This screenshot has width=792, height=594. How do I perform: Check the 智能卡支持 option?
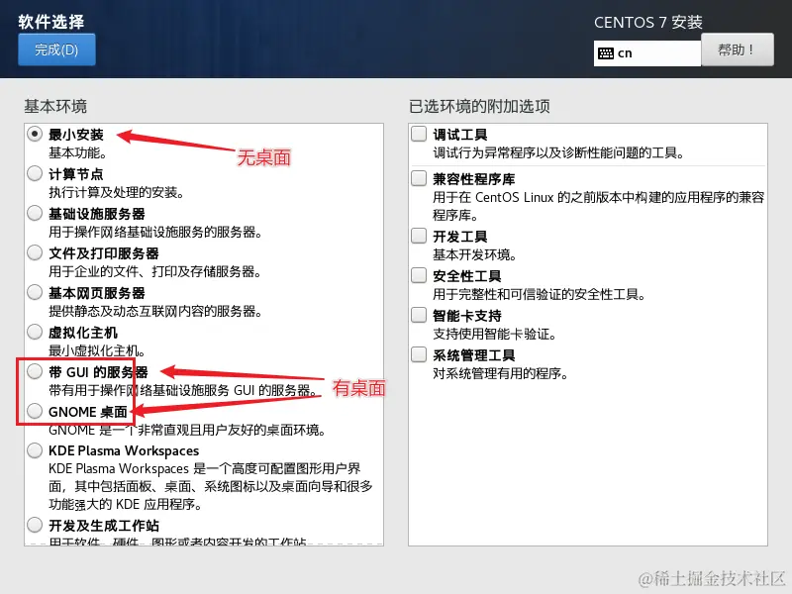click(x=419, y=315)
